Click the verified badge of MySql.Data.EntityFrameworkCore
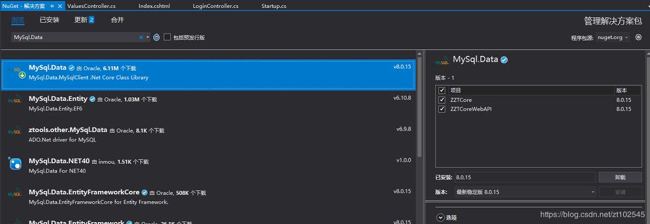This screenshot has height=224, width=650. coord(144,192)
